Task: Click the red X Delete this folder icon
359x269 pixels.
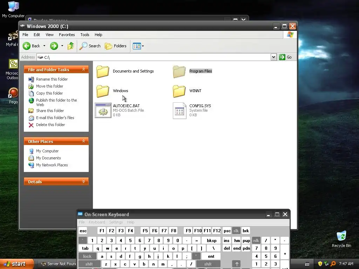Action: (x=31, y=125)
